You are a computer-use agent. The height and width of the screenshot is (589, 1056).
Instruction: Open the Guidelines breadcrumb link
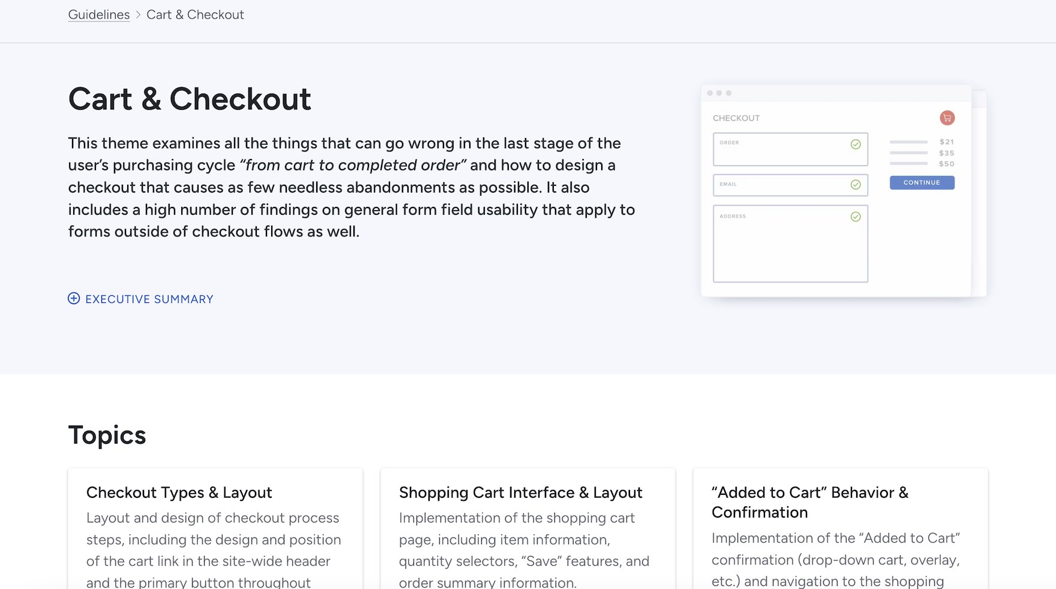[99, 15]
